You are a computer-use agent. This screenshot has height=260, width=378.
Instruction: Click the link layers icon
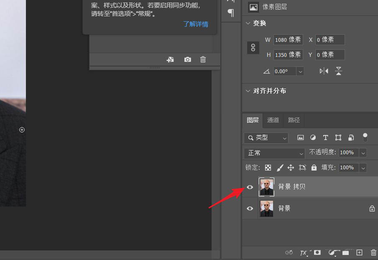click(289, 252)
